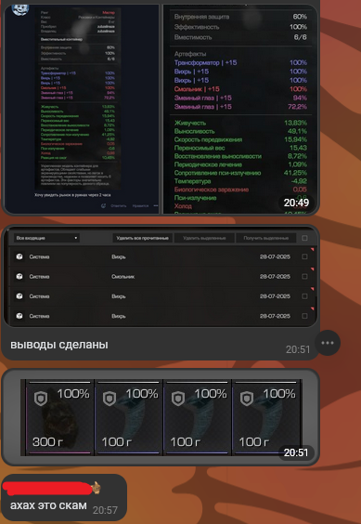Open the Все входящие filter dropdown

46,238
